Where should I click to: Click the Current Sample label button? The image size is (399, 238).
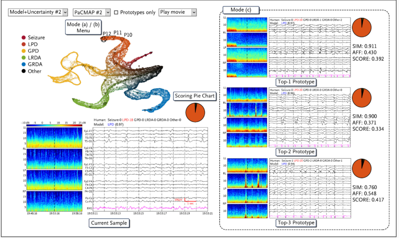click(x=109, y=223)
